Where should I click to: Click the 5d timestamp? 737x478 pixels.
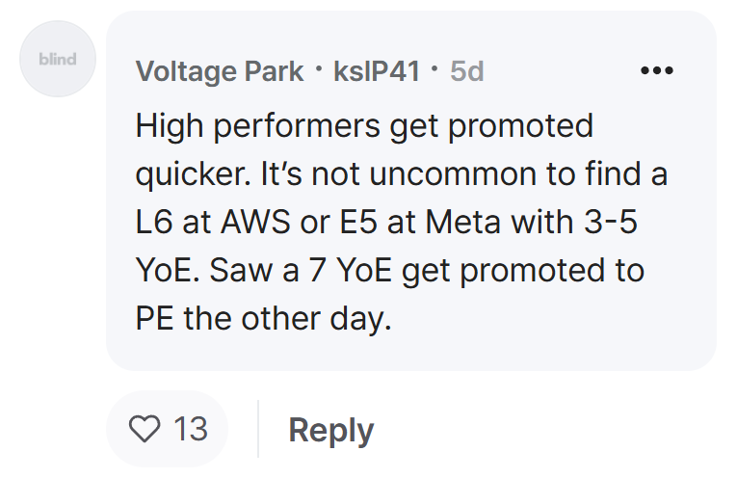coord(466,71)
